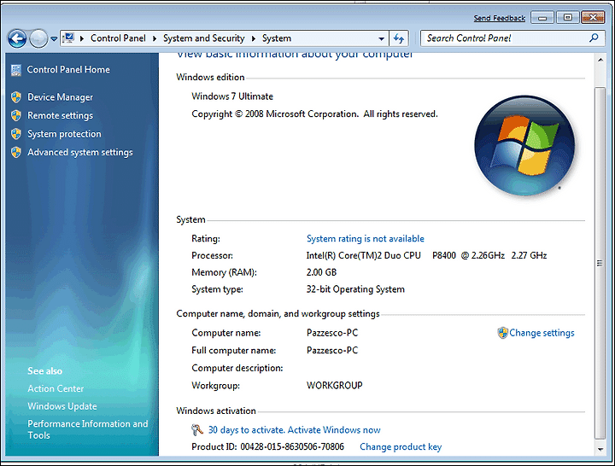Open Windows Update under See also
Image resolution: width=615 pixels, height=466 pixels.
(x=62, y=406)
